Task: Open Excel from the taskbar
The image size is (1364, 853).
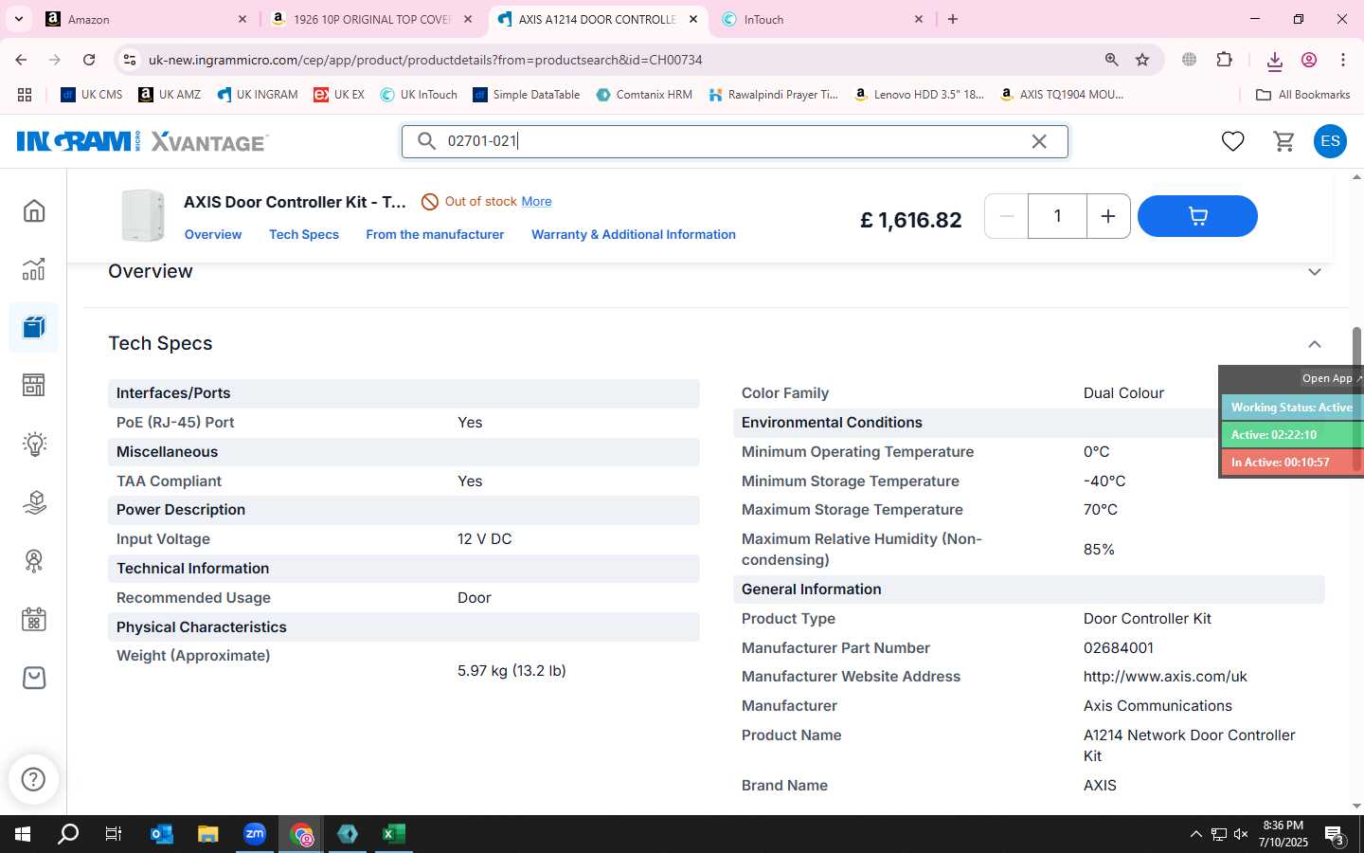Action: (x=394, y=834)
